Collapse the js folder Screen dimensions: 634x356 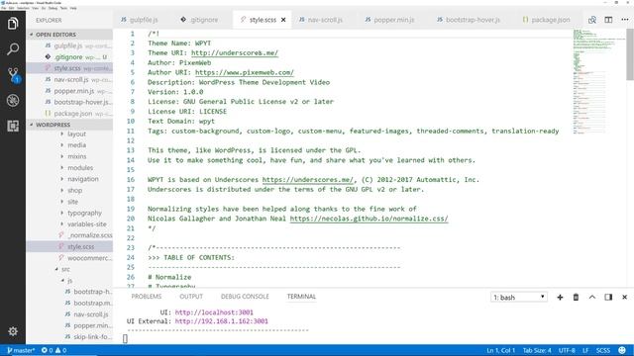click(x=69, y=280)
